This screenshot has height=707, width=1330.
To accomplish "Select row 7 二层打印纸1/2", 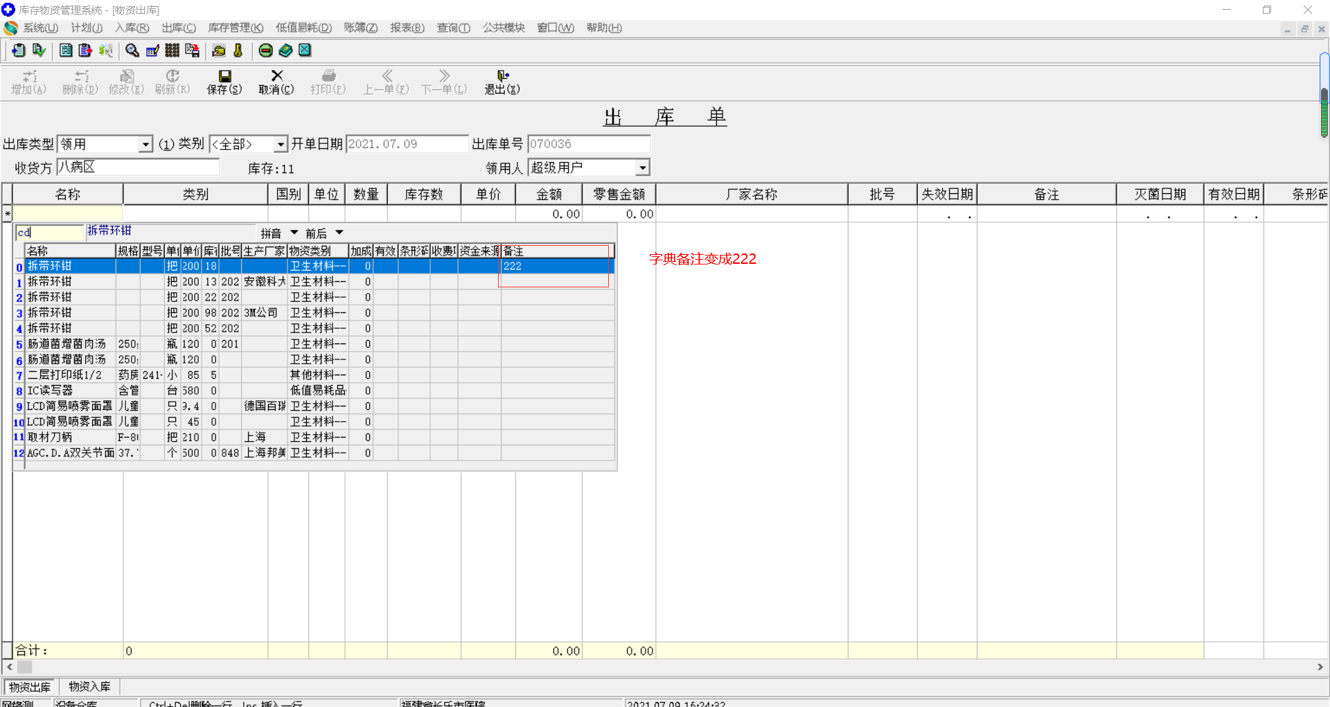I will click(x=320, y=375).
